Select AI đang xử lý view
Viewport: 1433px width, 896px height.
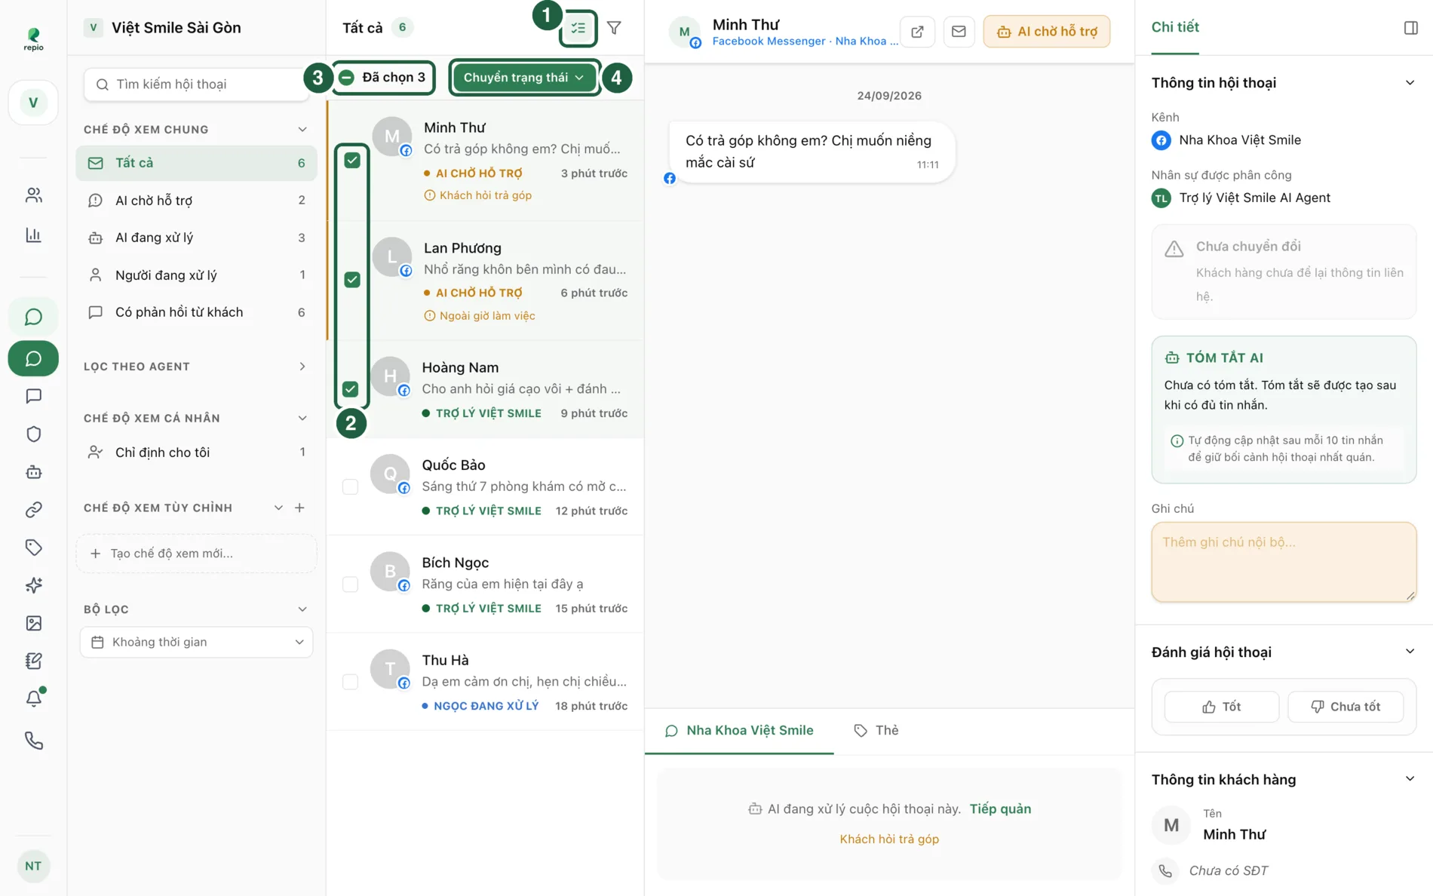[196, 238]
